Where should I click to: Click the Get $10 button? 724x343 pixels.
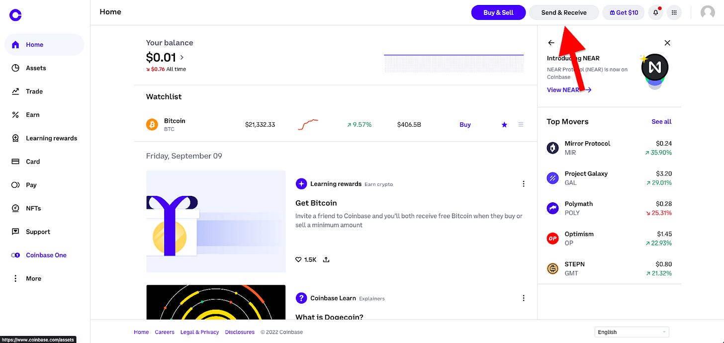pos(624,12)
